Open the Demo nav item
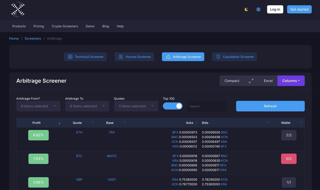Screen dimensions: 320x190 [90, 26]
